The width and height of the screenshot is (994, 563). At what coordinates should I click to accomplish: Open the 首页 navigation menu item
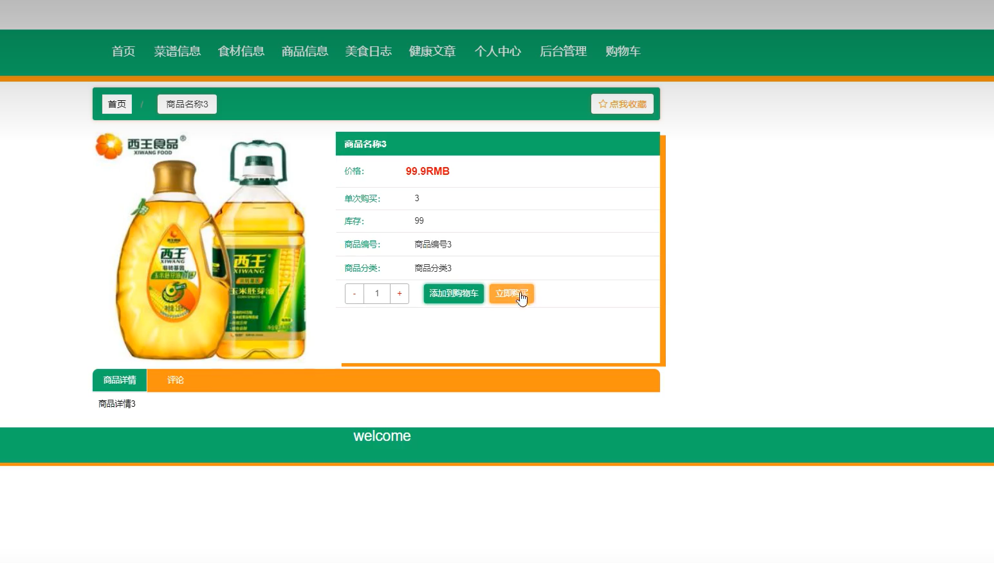(124, 51)
